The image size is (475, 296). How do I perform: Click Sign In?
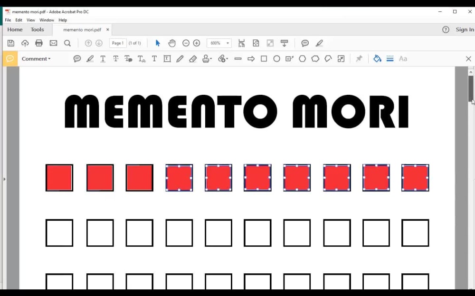coord(465,29)
